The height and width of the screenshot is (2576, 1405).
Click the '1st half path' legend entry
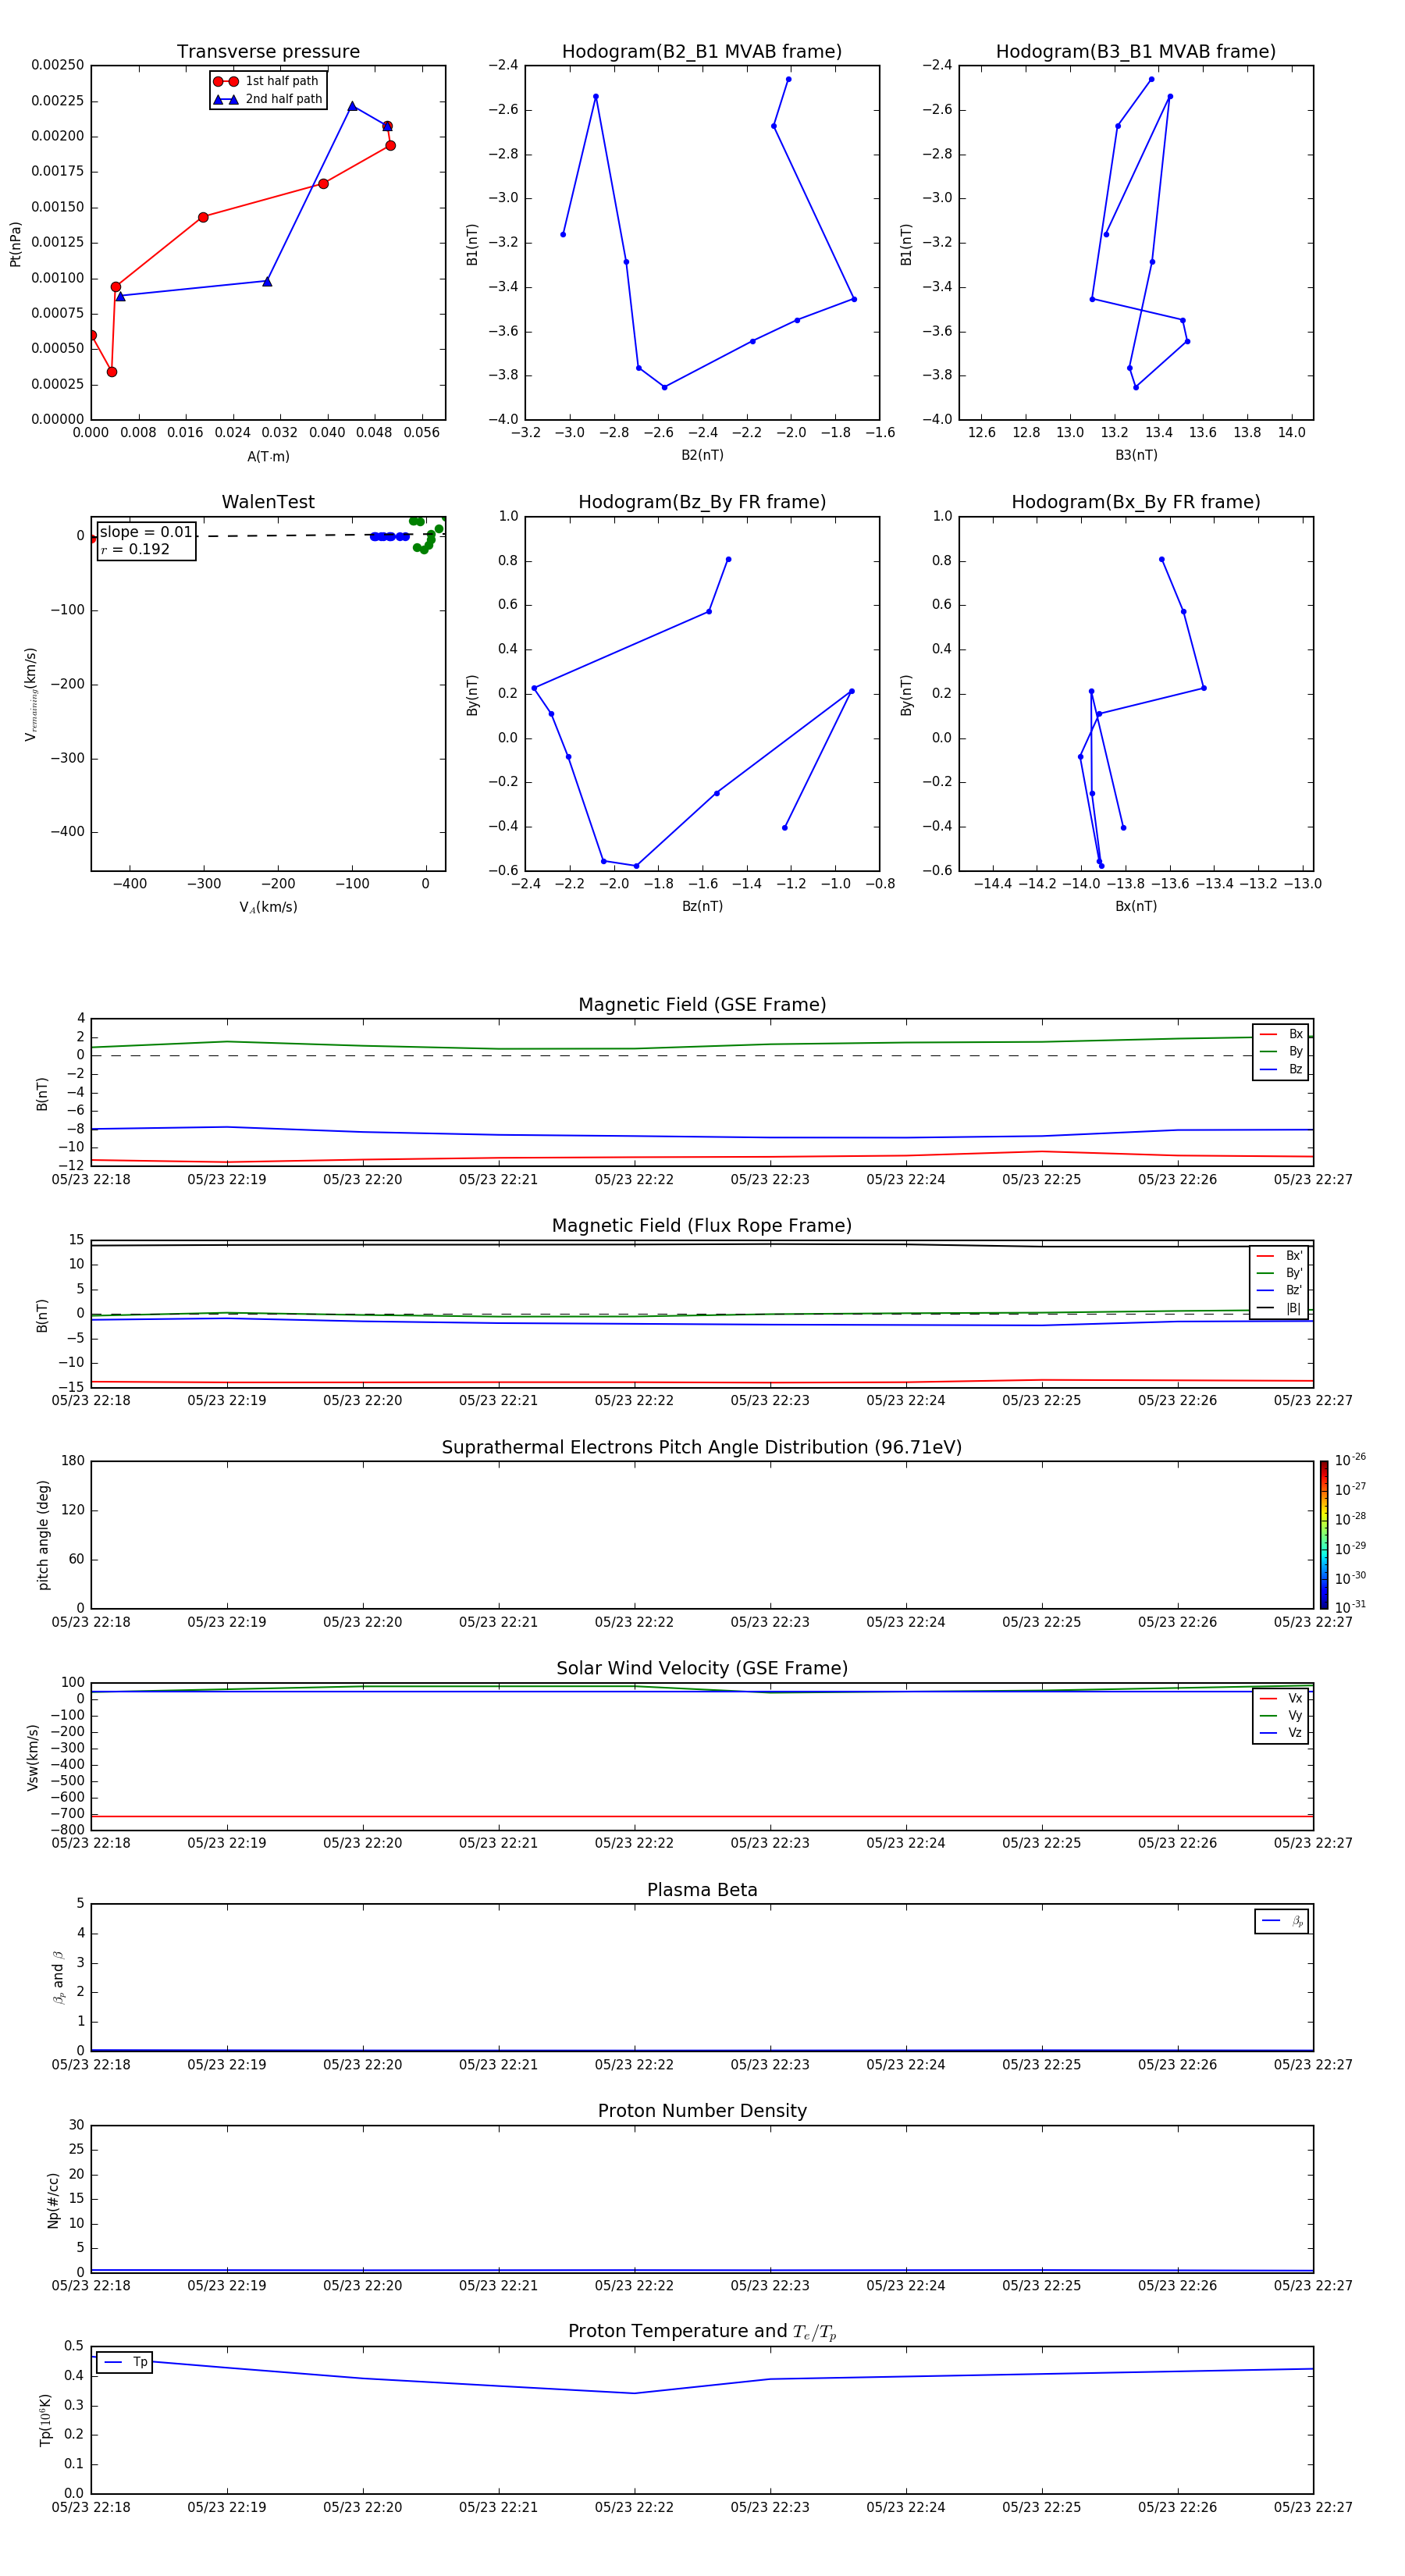[266, 81]
